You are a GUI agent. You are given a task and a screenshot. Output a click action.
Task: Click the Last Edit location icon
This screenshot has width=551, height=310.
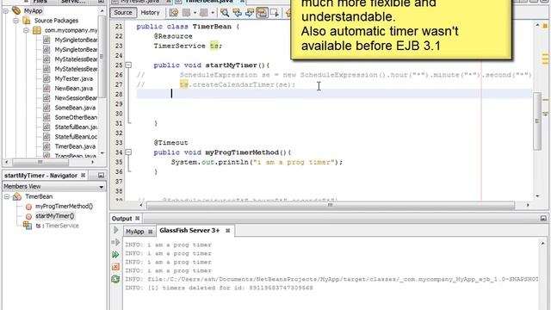click(174, 13)
